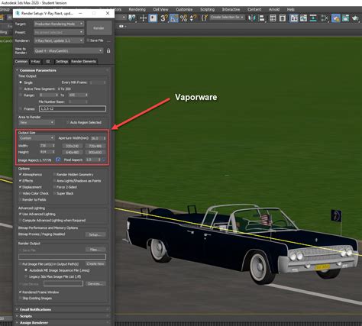This screenshot has width=362, height=326.
Task: Enable Force 2-Sided checkbox
Action: [54, 187]
